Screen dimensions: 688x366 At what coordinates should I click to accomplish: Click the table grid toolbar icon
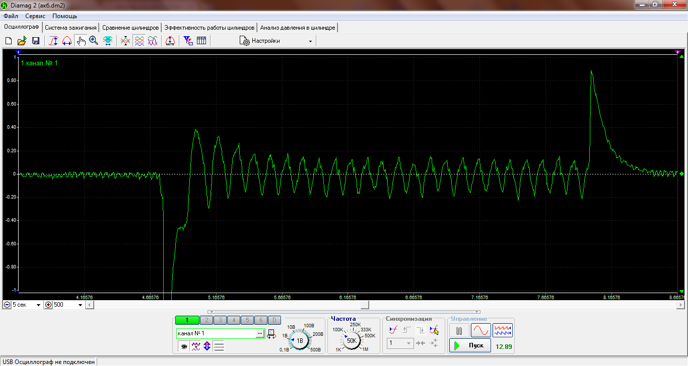point(201,41)
